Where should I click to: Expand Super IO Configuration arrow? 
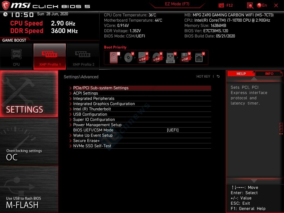(71, 120)
